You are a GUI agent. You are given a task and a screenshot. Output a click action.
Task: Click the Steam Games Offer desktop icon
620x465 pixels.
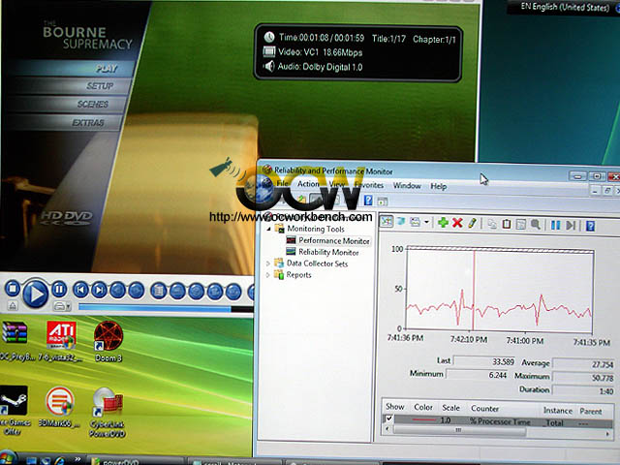[15, 411]
